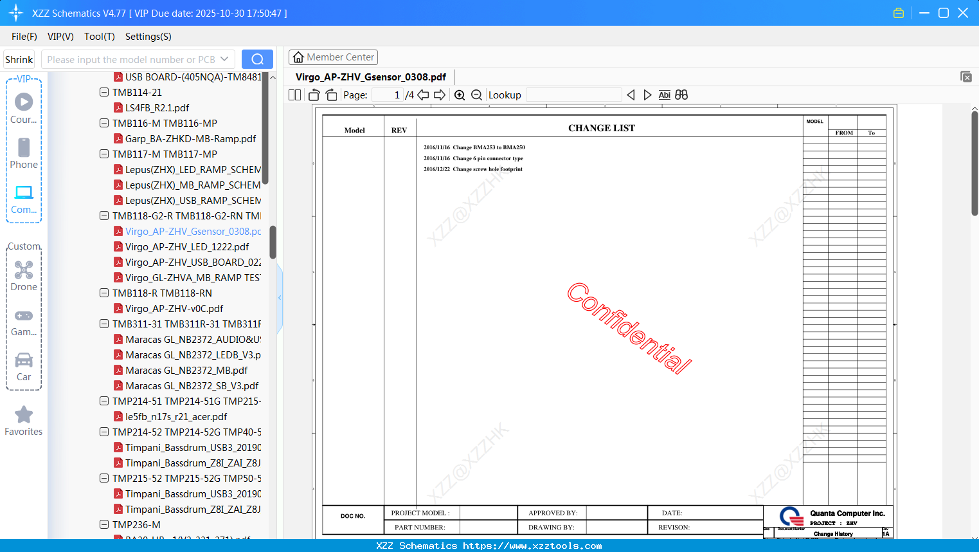
Task: Collapse the TMB118-G2-R tree node
Action: pyautogui.click(x=104, y=216)
